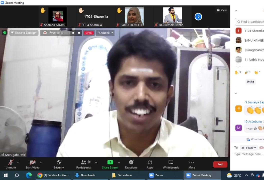Show next participants with blue arrow
Viewport: 264px width, 180px height.
[x=198, y=17]
